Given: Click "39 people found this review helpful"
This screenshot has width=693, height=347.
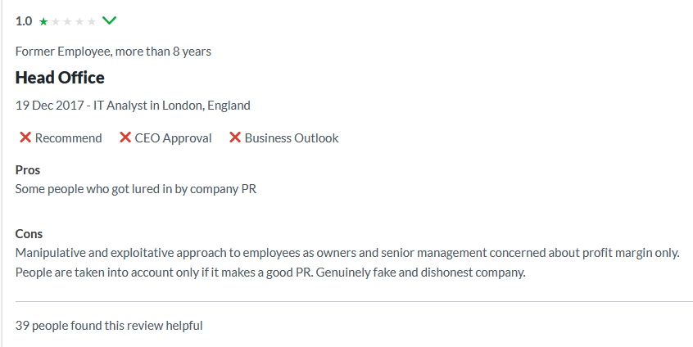Looking at the screenshot, I should tap(109, 326).
